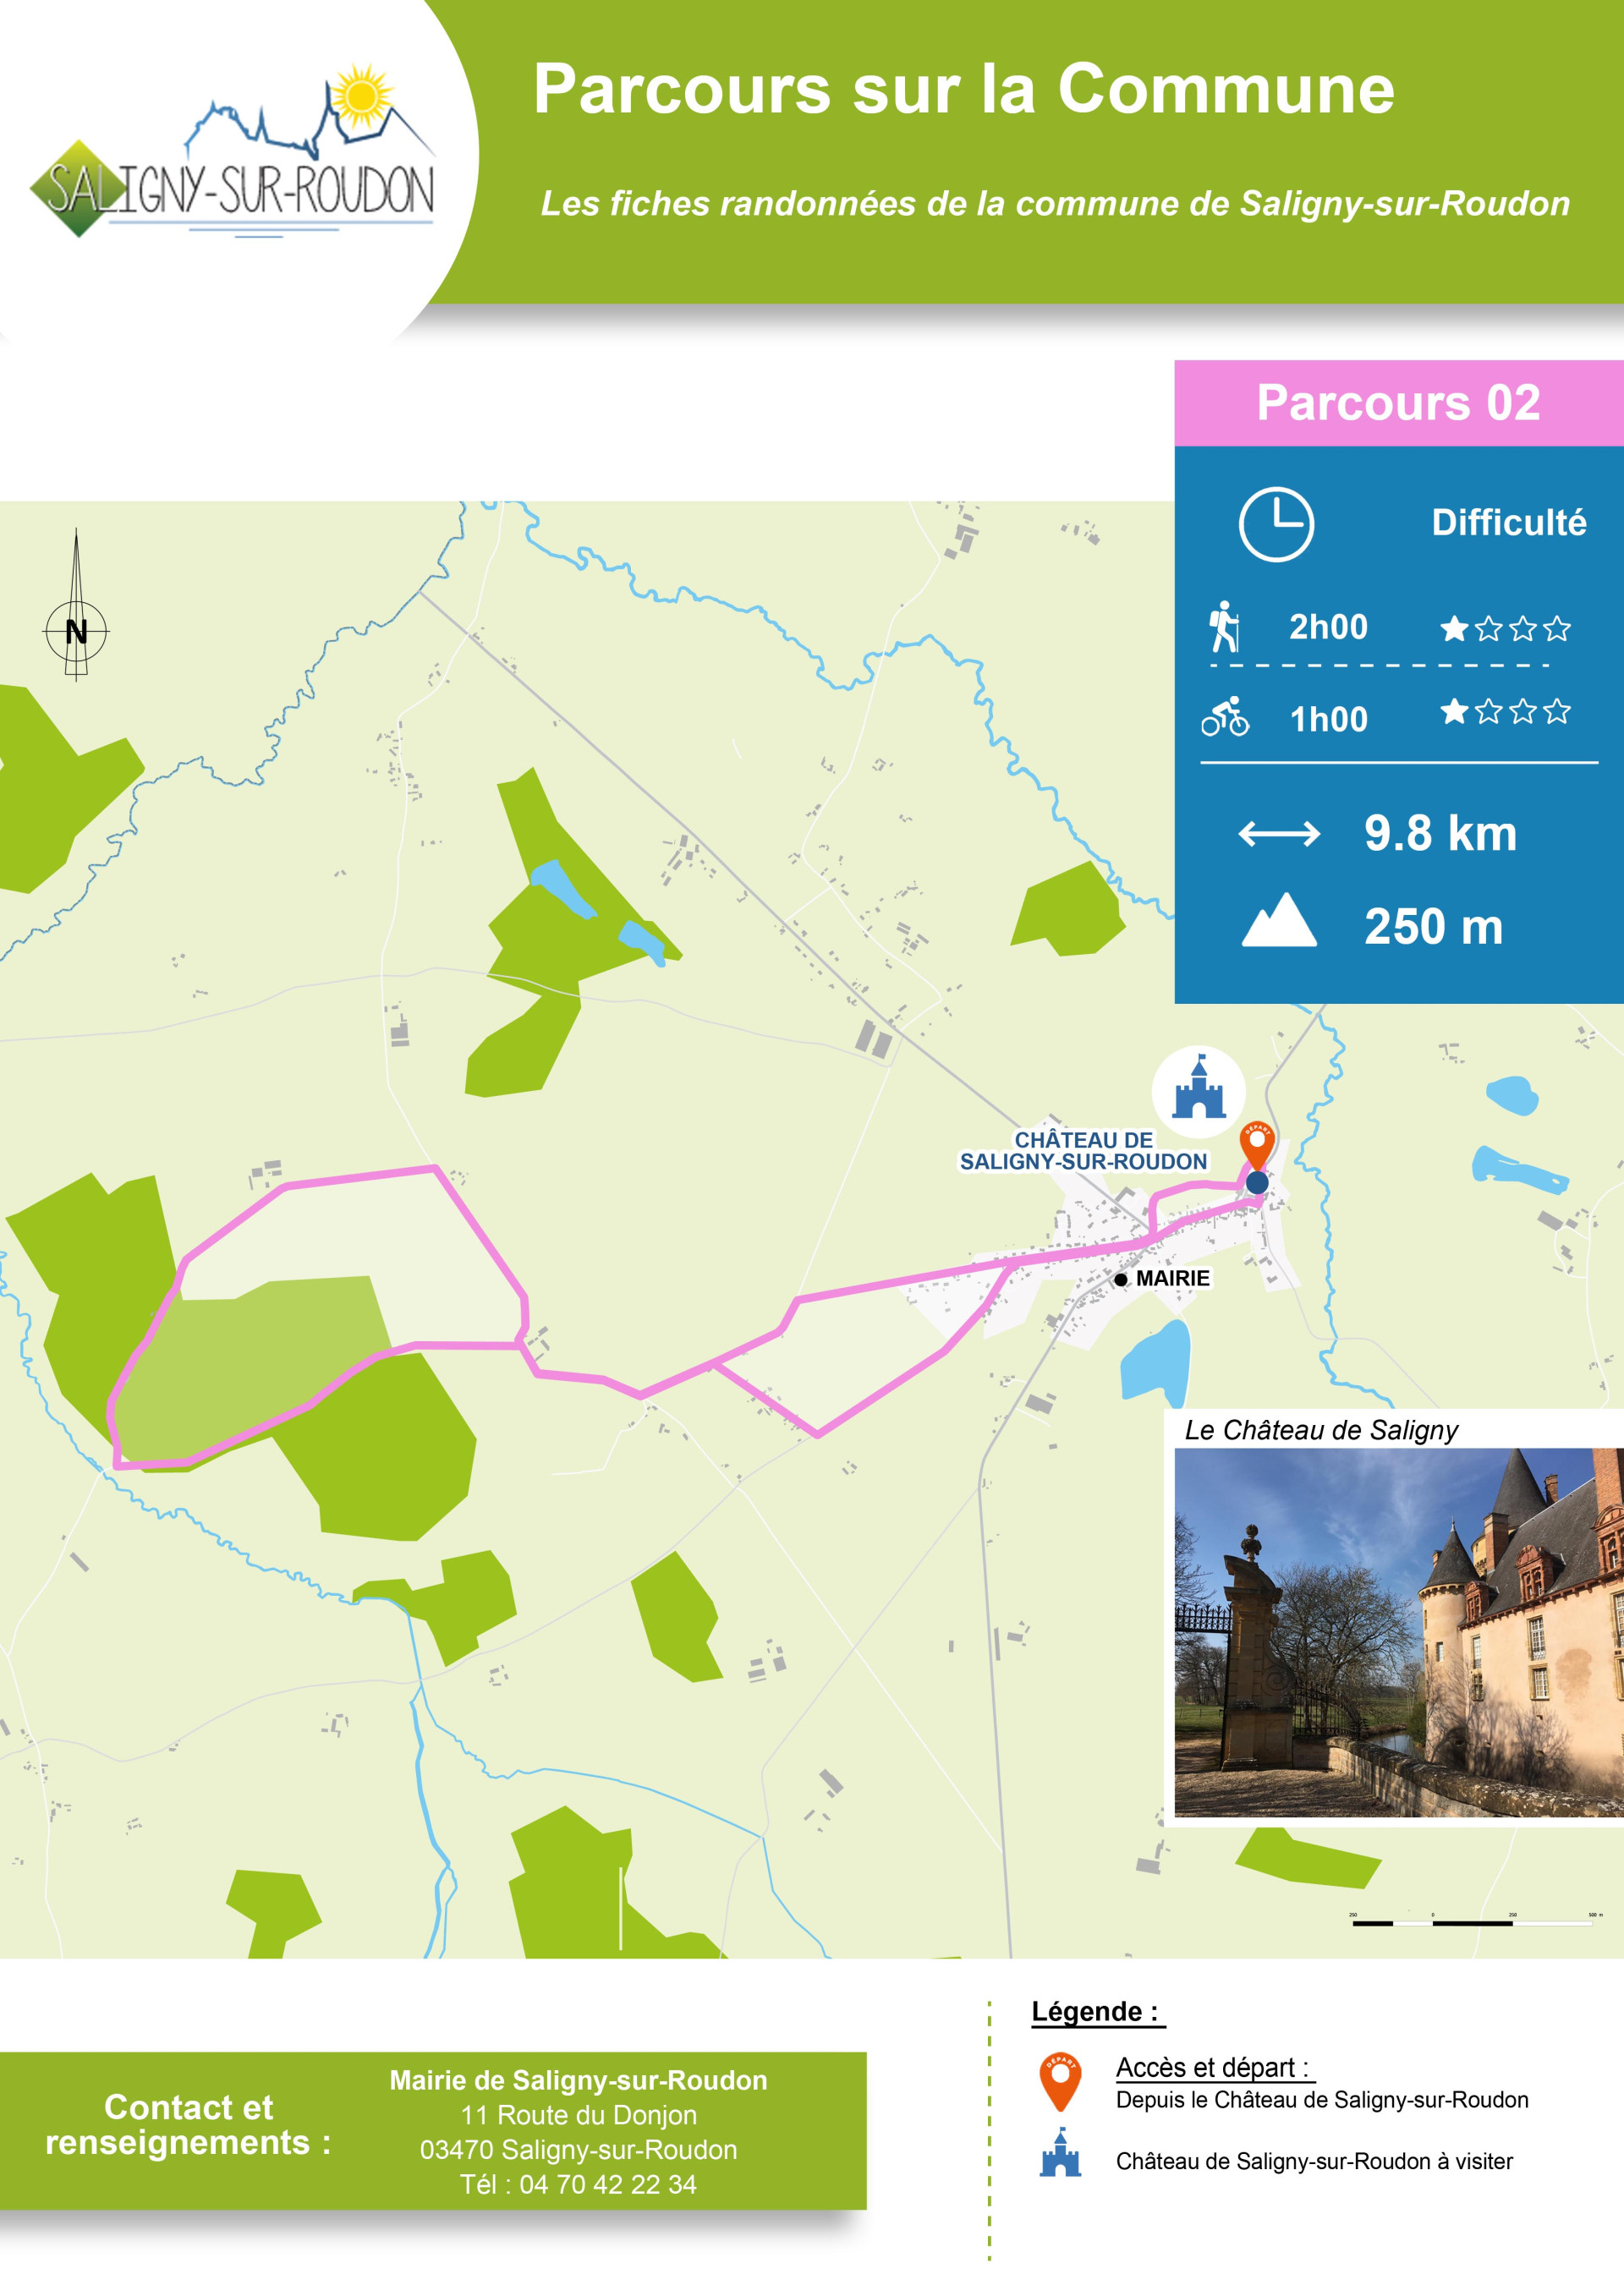Click the cyclist icon beside 1h00
This screenshot has width=1624, height=2296.
(1225, 717)
